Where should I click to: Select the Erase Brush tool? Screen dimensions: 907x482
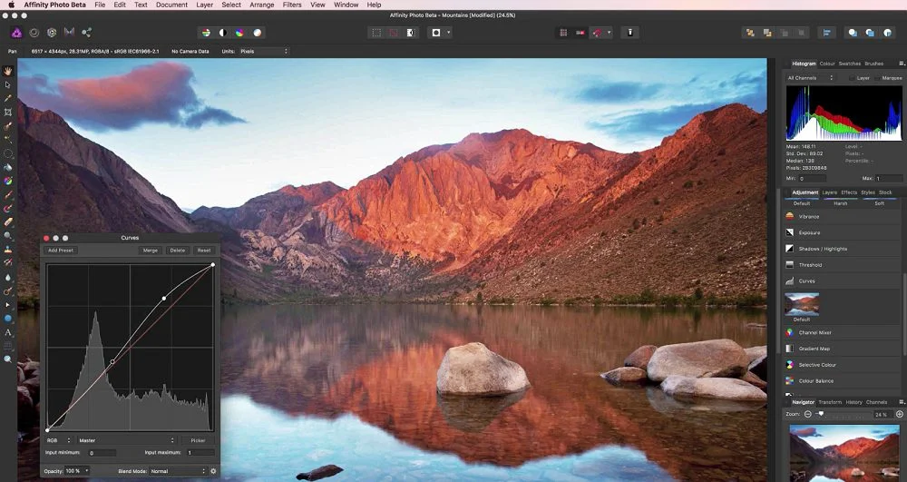tap(8, 222)
